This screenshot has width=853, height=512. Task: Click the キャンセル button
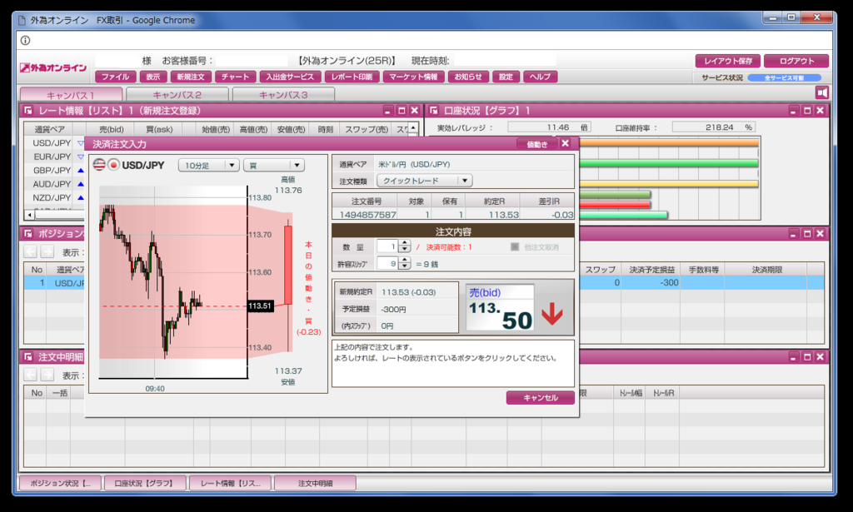click(x=540, y=398)
